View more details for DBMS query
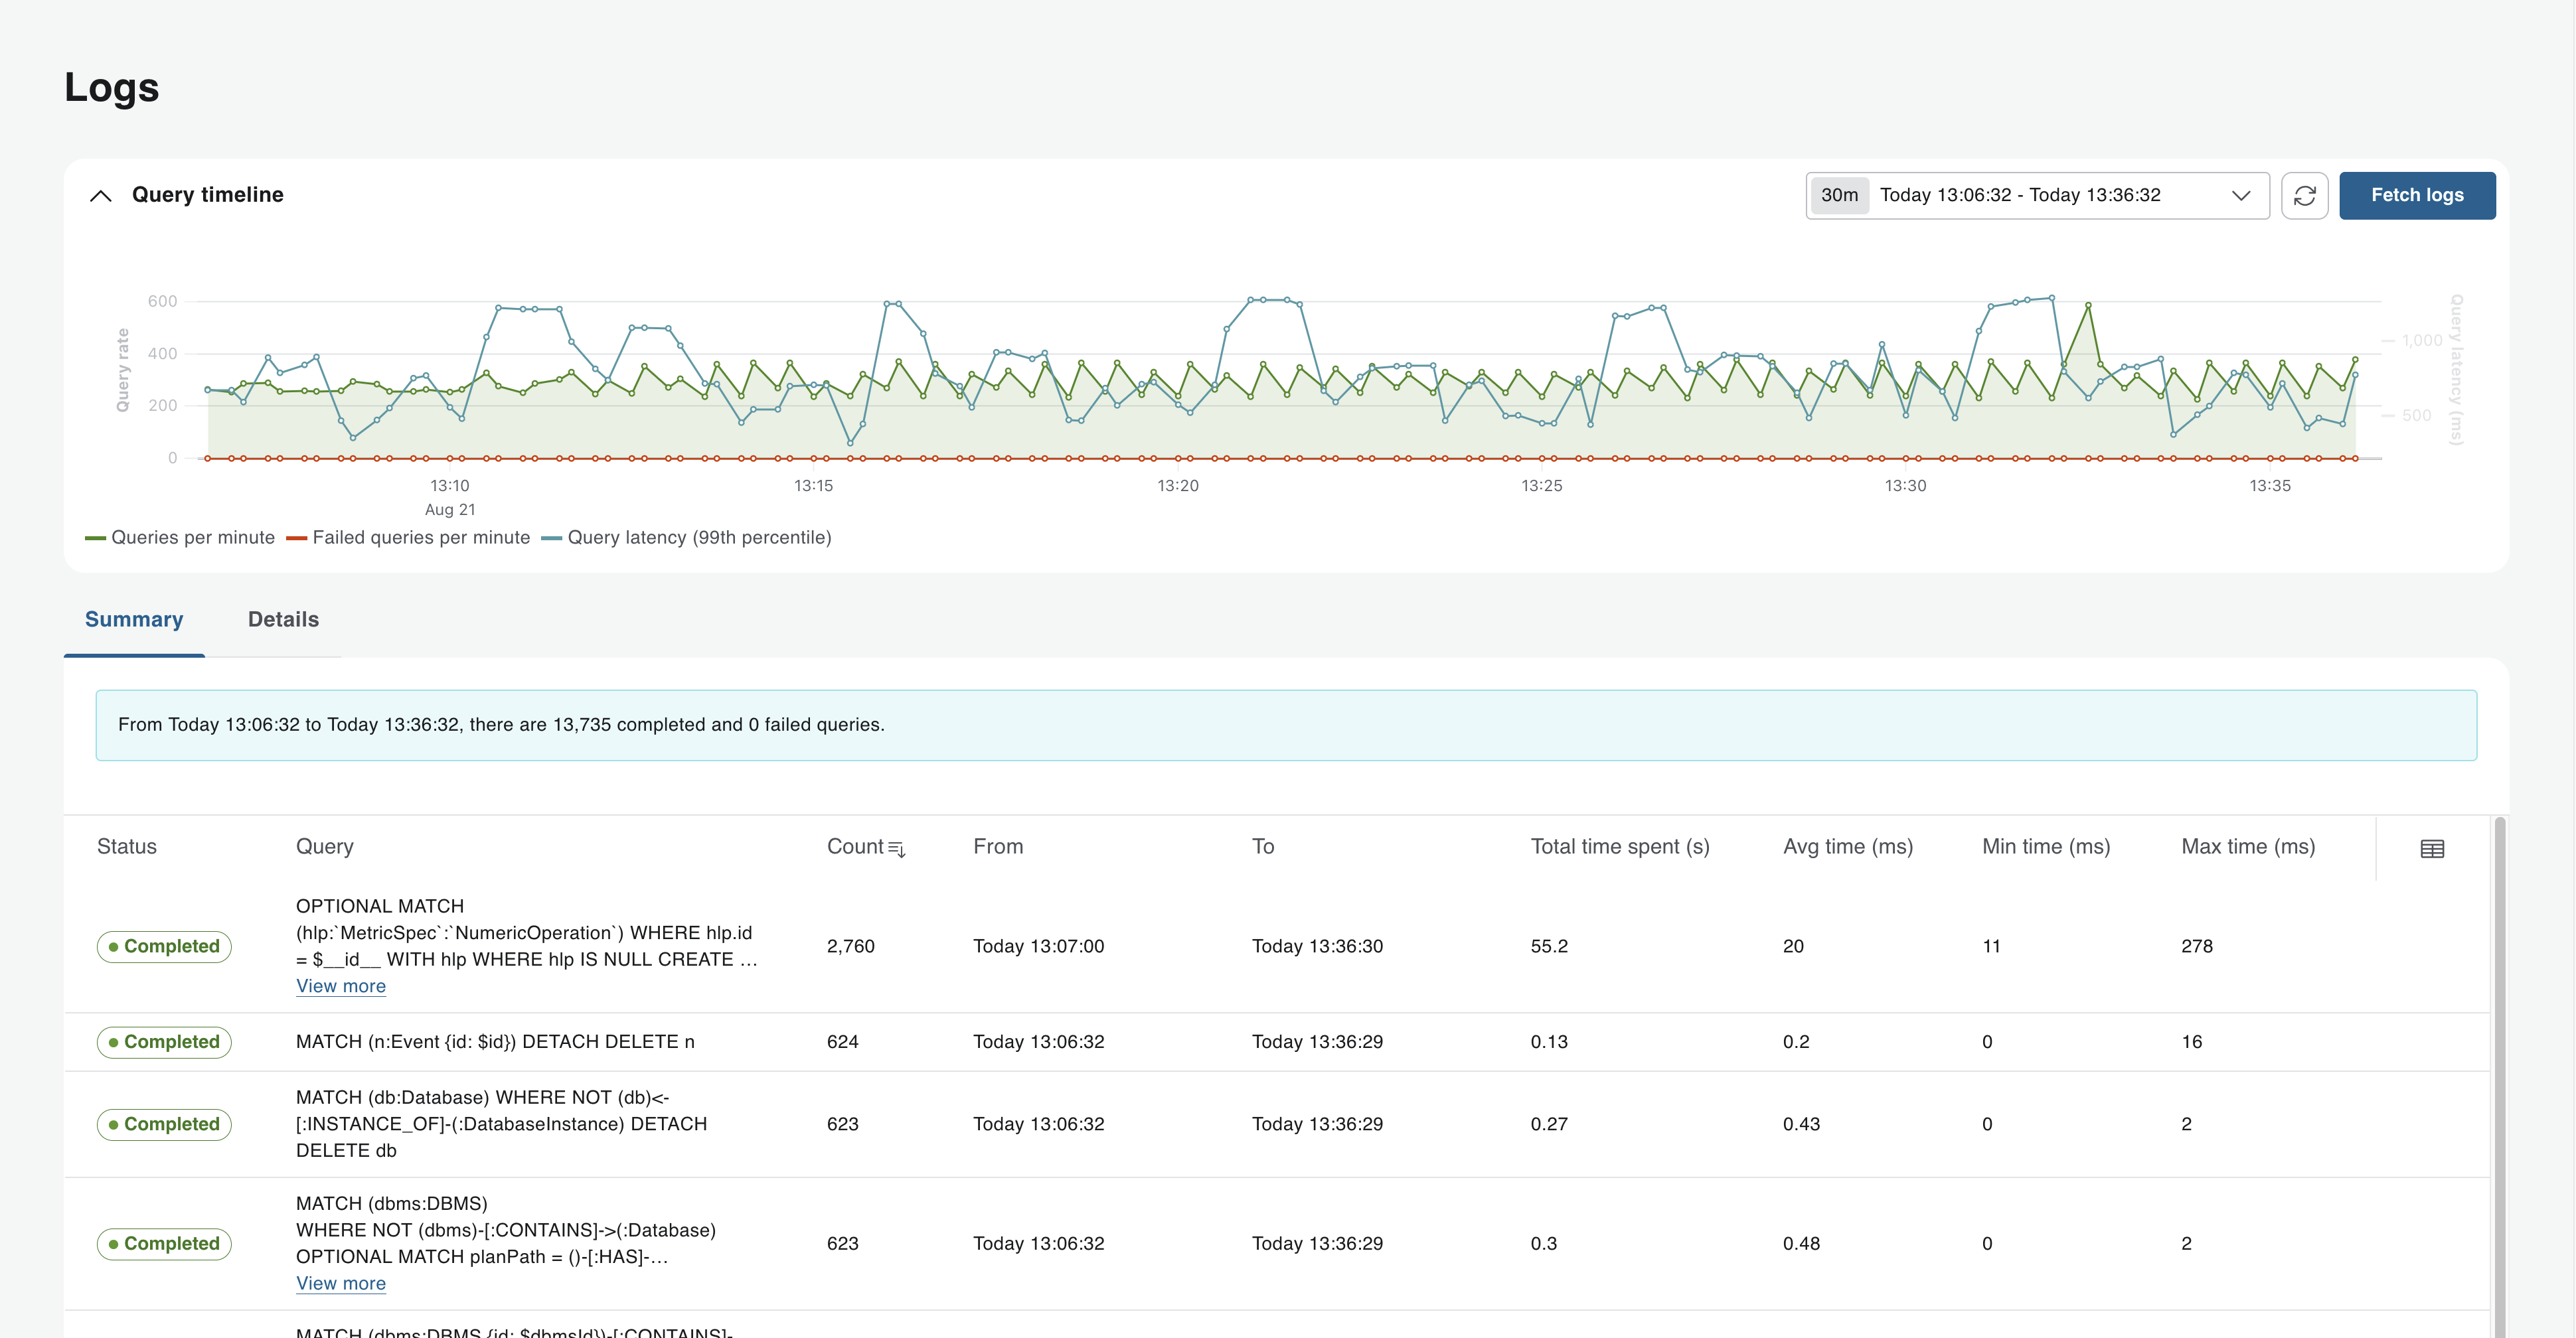 click(x=341, y=1282)
